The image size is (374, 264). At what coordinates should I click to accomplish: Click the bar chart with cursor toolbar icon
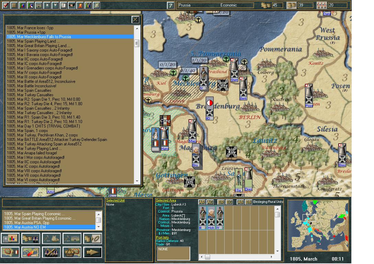tap(31, 5)
